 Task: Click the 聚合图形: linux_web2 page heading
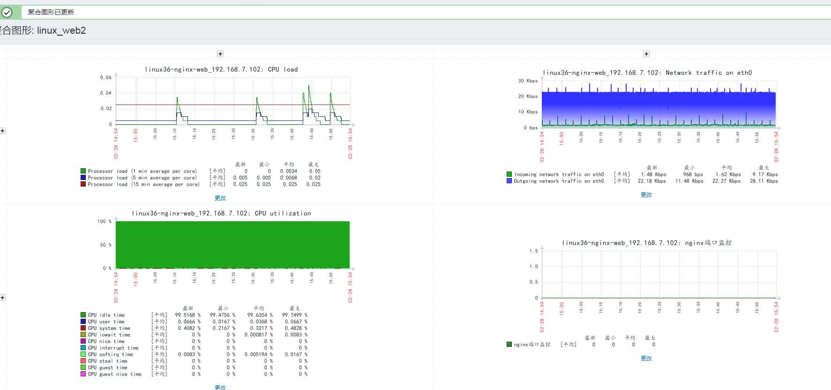pyautogui.click(x=43, y=30)
